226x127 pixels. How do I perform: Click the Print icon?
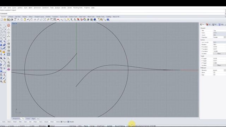(11, 19)
